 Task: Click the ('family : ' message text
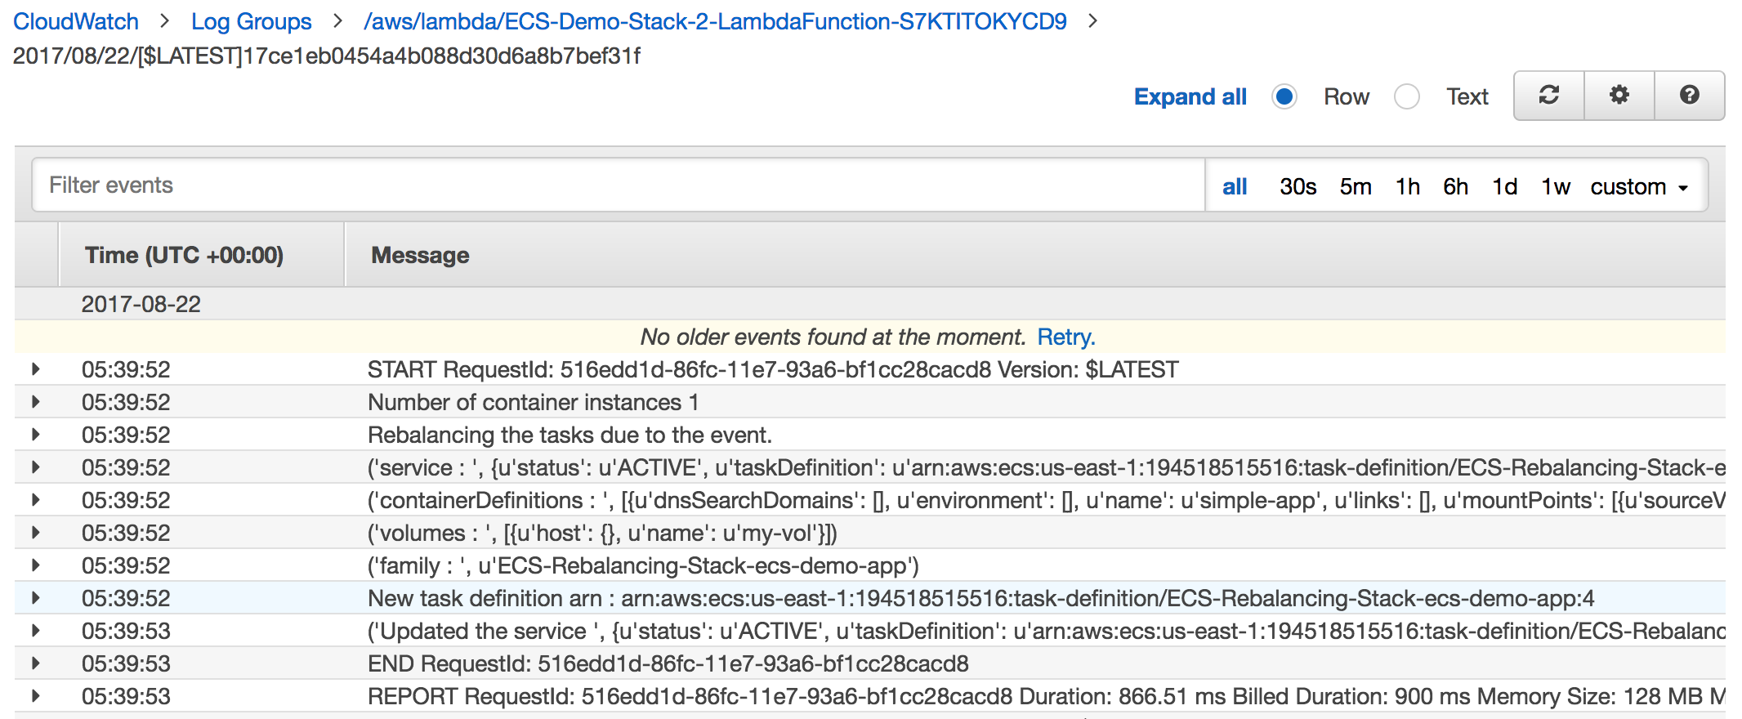[x=643, y=565]
